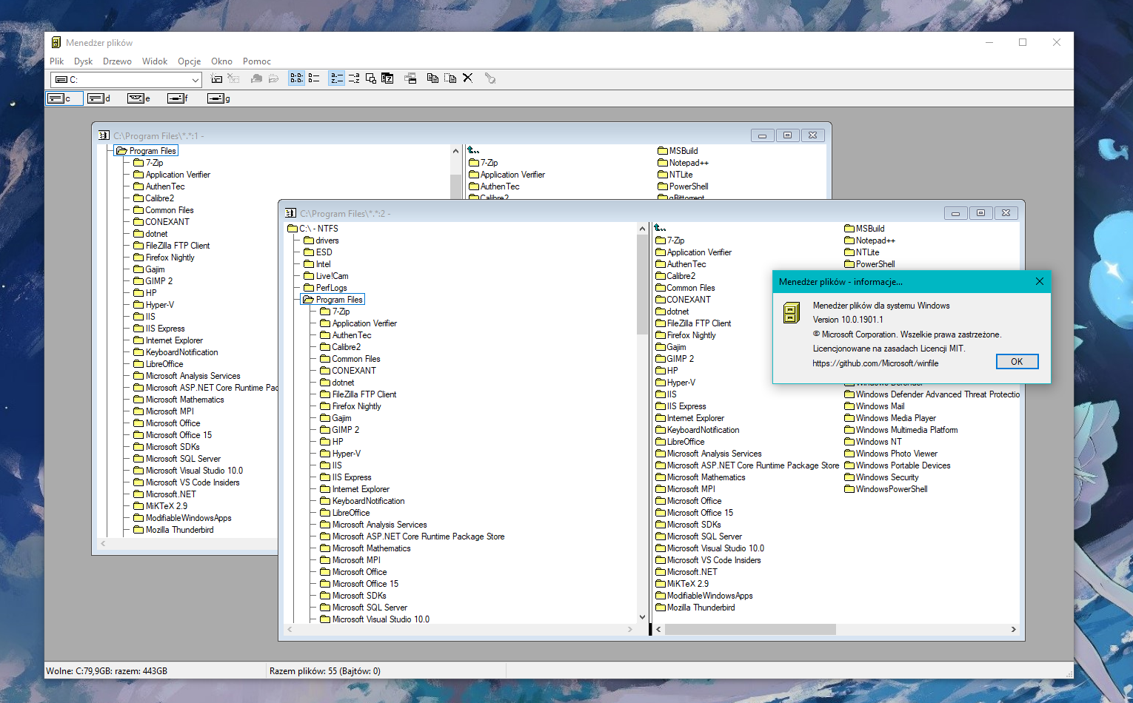
Task: Click the delete (X) toolbar icon
Action: pos(468,78)
